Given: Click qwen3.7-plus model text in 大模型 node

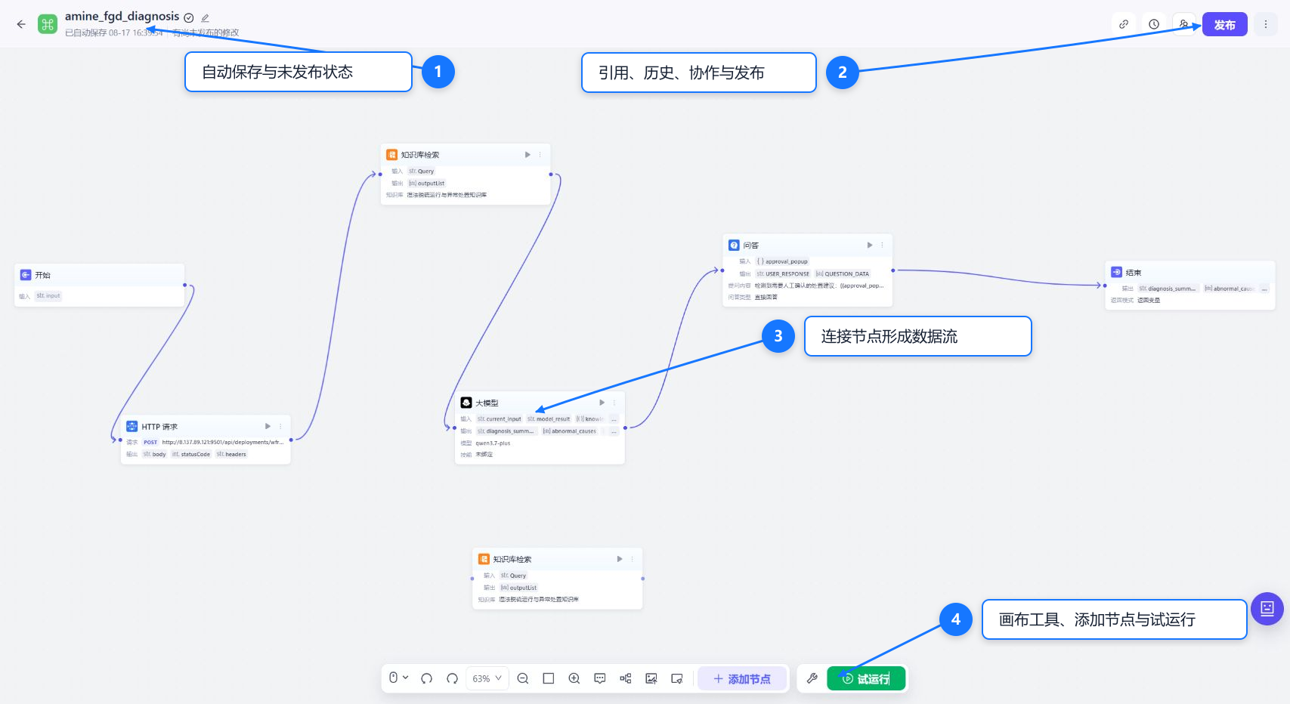Looking at the screenshot, I should pos(493,443).
